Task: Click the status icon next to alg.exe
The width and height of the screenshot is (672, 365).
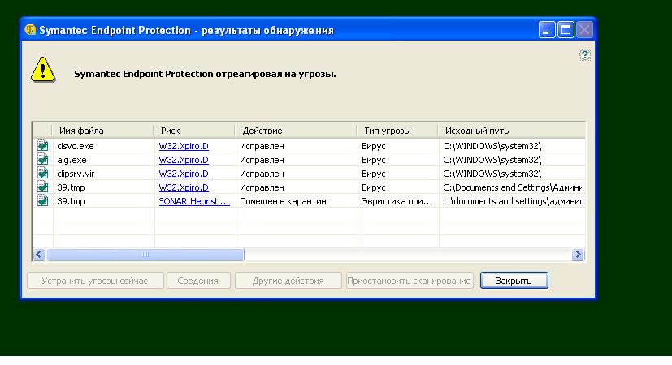Action: tap(42, 160)
